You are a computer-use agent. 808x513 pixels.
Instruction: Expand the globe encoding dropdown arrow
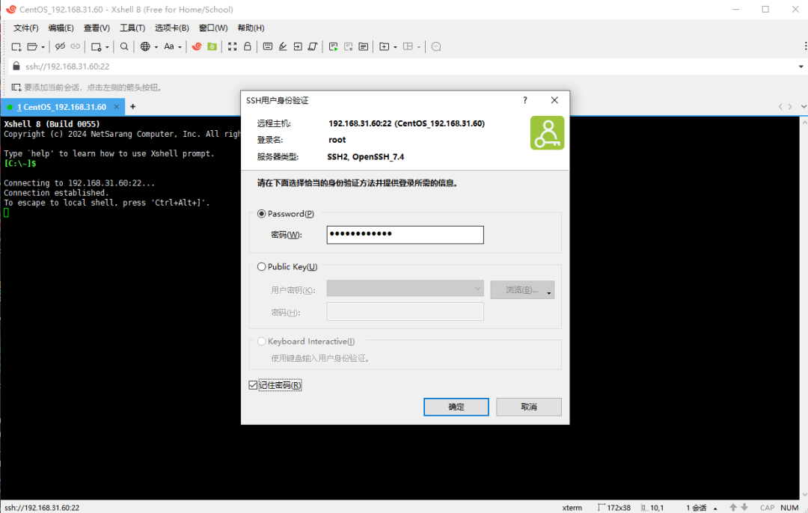[156, 47]
